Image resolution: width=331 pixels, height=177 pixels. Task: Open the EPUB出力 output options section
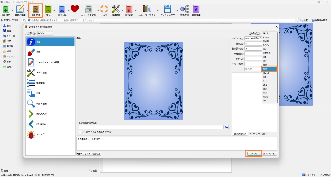[50, 124]
